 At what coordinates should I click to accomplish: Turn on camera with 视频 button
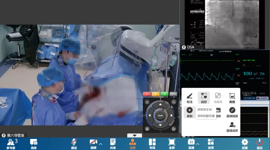93,144
